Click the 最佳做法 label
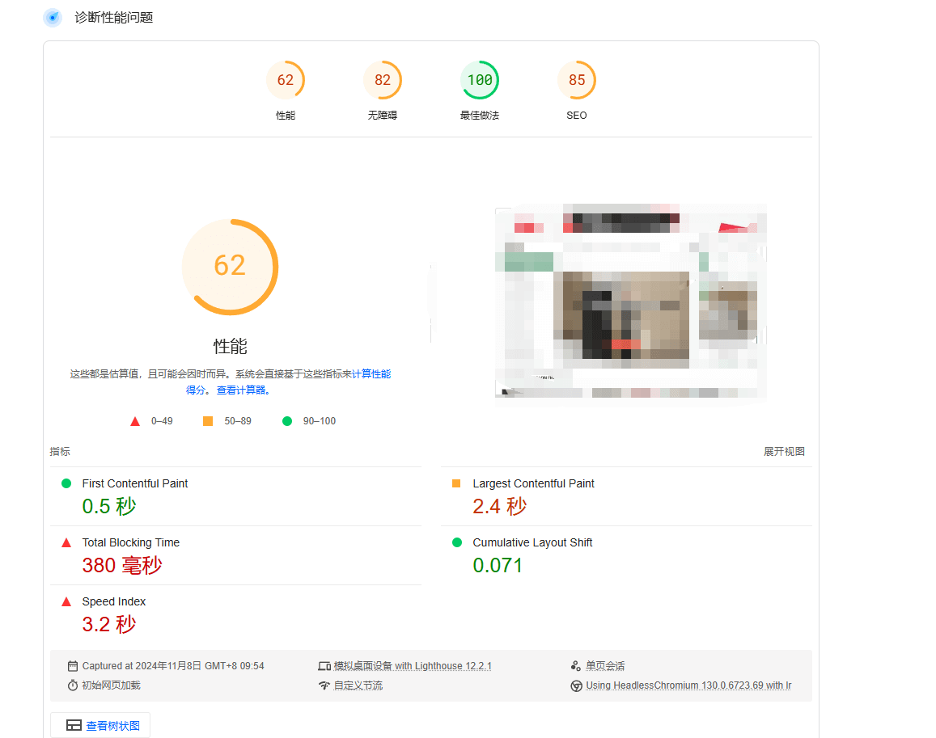936x738 pixels. (x=480, y=115)
